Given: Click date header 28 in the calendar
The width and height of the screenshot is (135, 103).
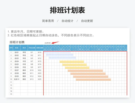Looking at the screenshot, I should [118, 46].
